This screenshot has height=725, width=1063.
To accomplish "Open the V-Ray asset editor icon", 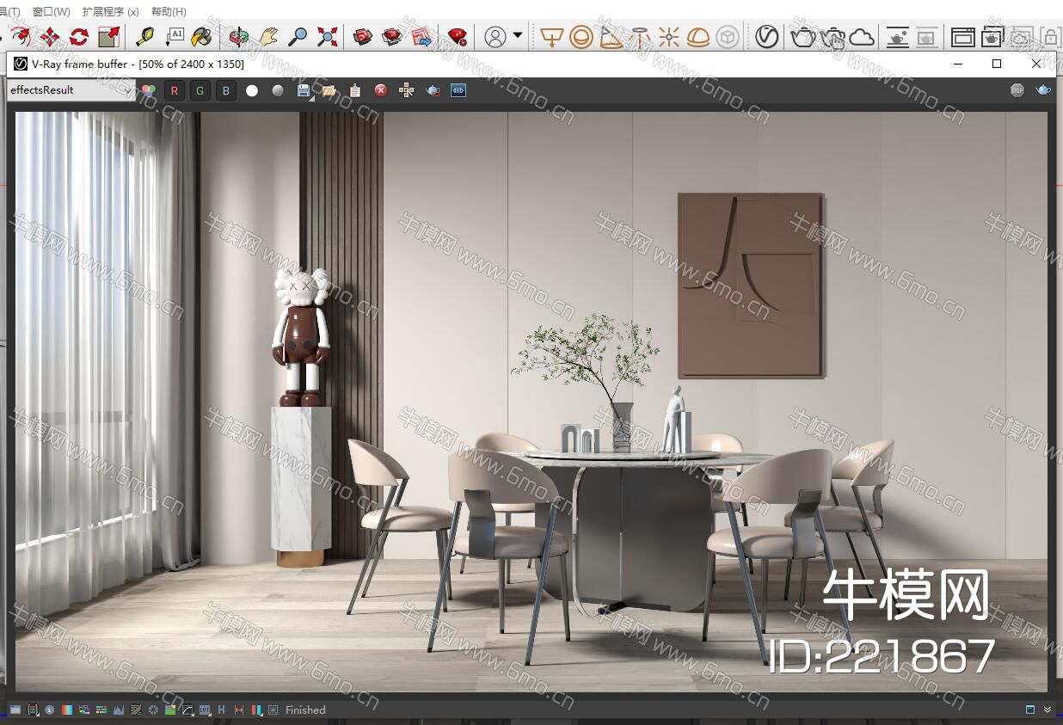I will [x=766, y=36].
